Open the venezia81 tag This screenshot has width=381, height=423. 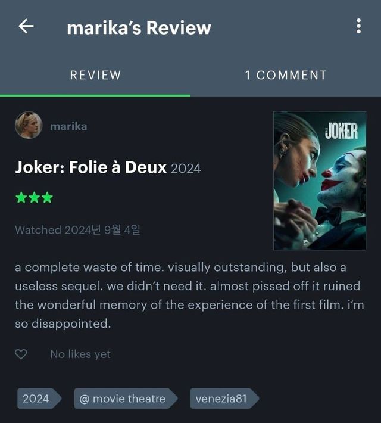coord(224,399)
